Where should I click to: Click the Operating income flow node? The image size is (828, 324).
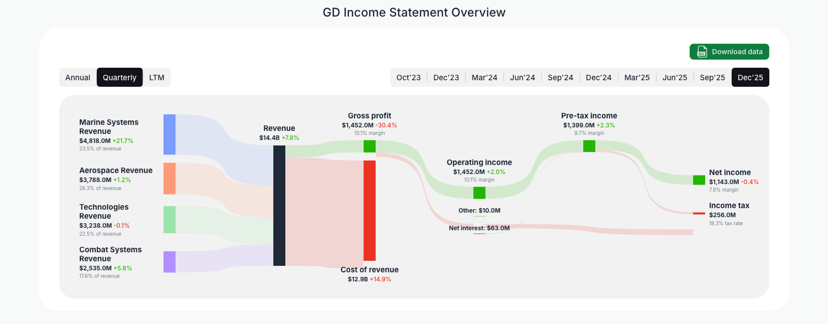tap(479, 192)
